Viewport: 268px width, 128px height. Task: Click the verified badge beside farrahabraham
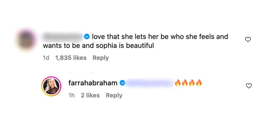pos(122,83)
